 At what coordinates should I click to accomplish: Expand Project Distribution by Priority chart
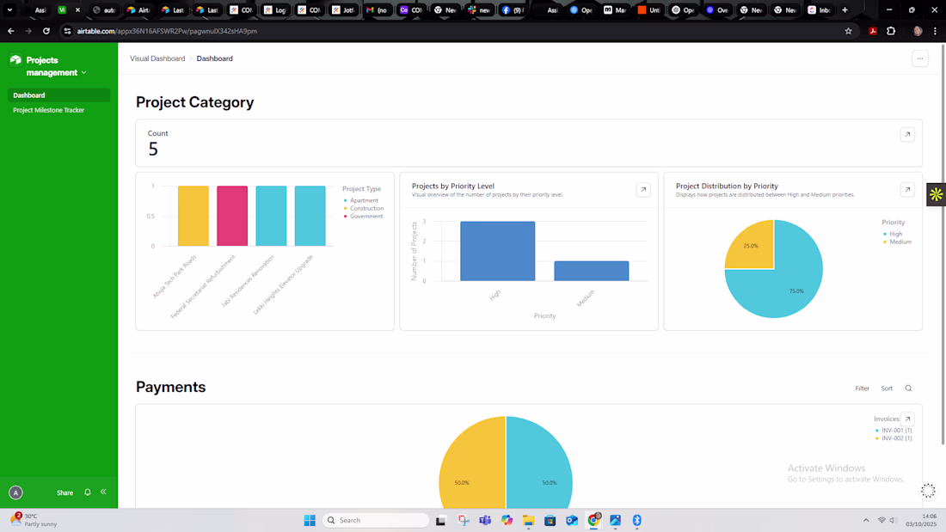coord(907,189)
